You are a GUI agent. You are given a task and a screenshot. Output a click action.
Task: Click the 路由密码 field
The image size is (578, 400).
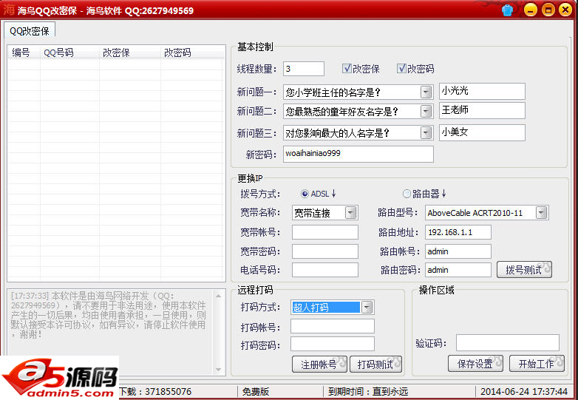pyautogui.click(x=458, y=270)
